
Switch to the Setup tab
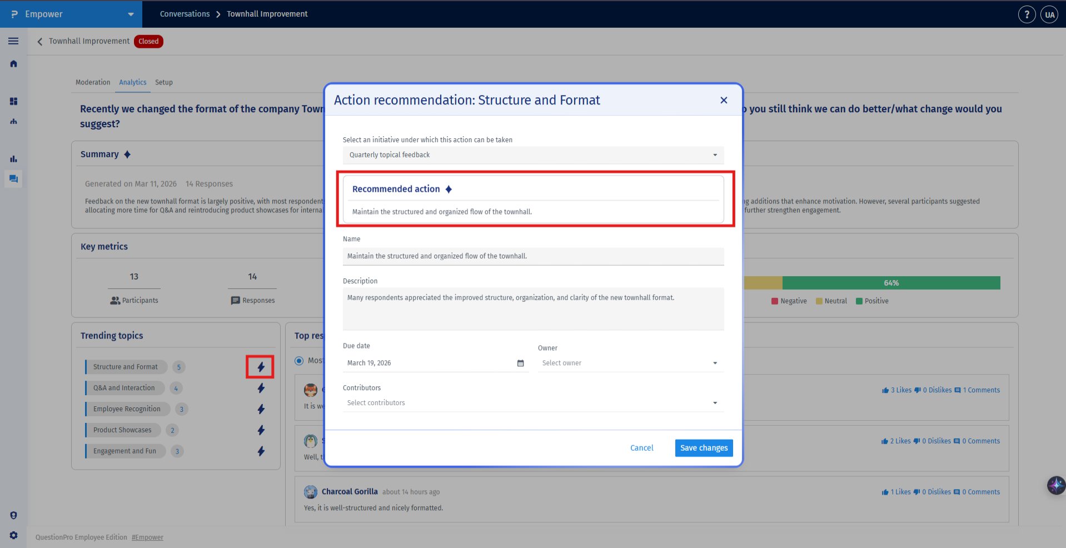(163, 82)
